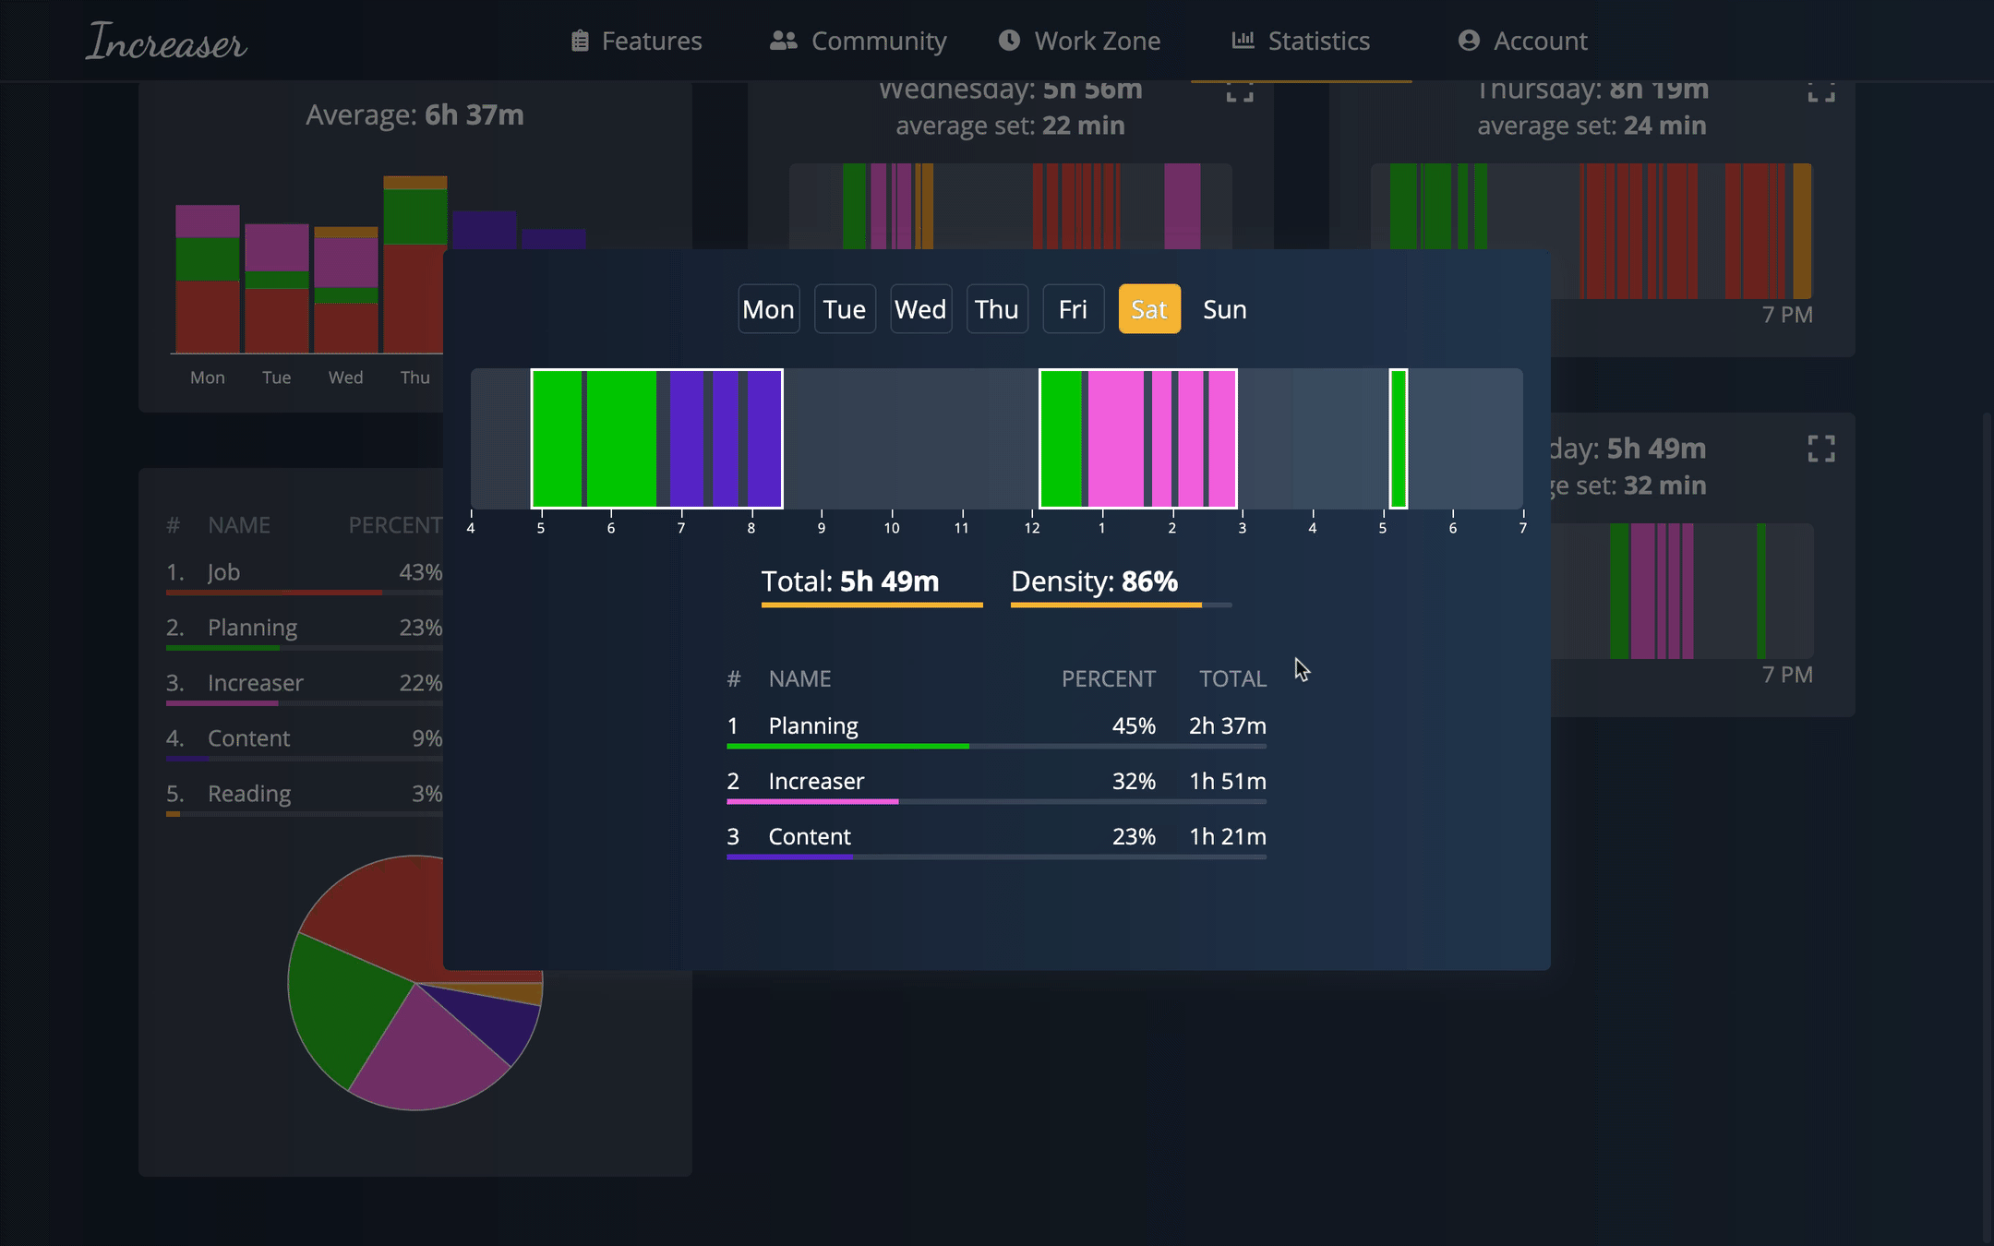Click the small green session after 5 PM
1994x1246 pixels.
1399,438
